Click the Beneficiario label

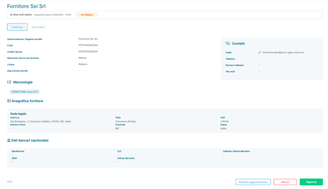18,151
